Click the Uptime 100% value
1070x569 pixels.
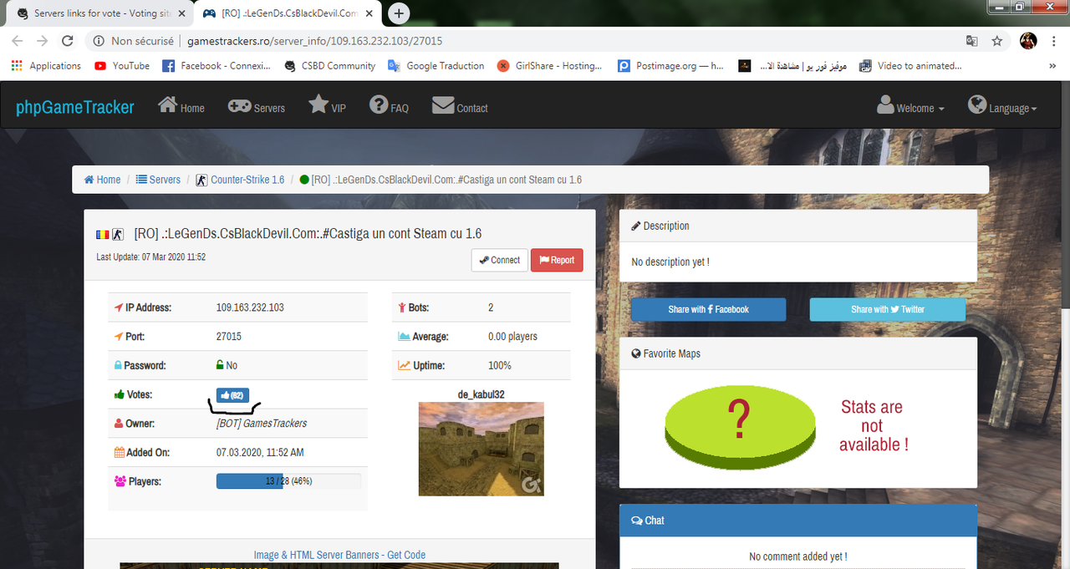500,366
